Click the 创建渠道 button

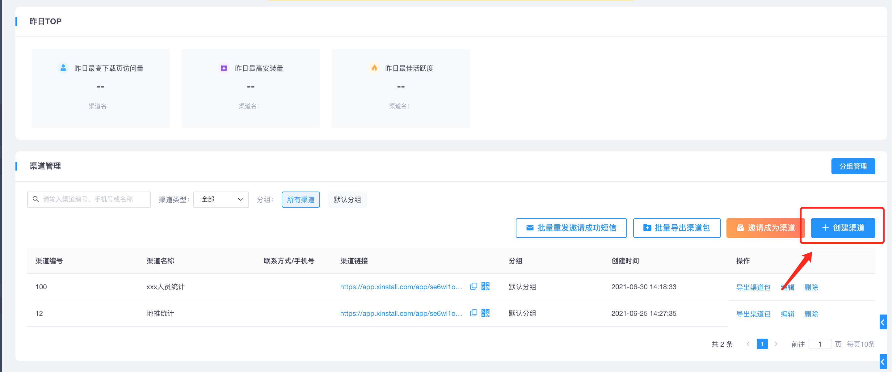pyautogui.click(x=843, y=228)
